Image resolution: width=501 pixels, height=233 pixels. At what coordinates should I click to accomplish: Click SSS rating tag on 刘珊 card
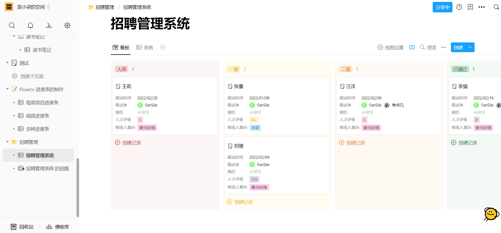point(254,179)
